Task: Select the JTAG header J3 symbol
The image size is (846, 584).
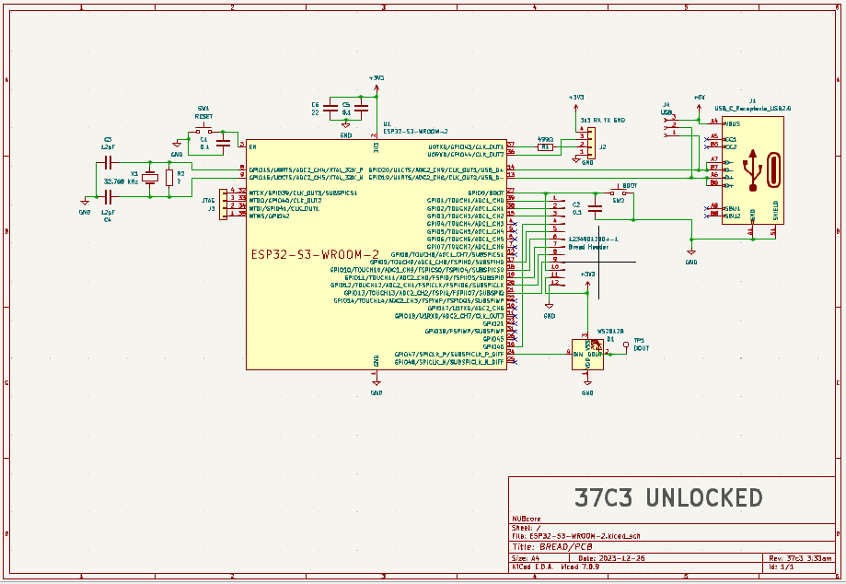Action: pyautogui.click(x=224, y=204)
